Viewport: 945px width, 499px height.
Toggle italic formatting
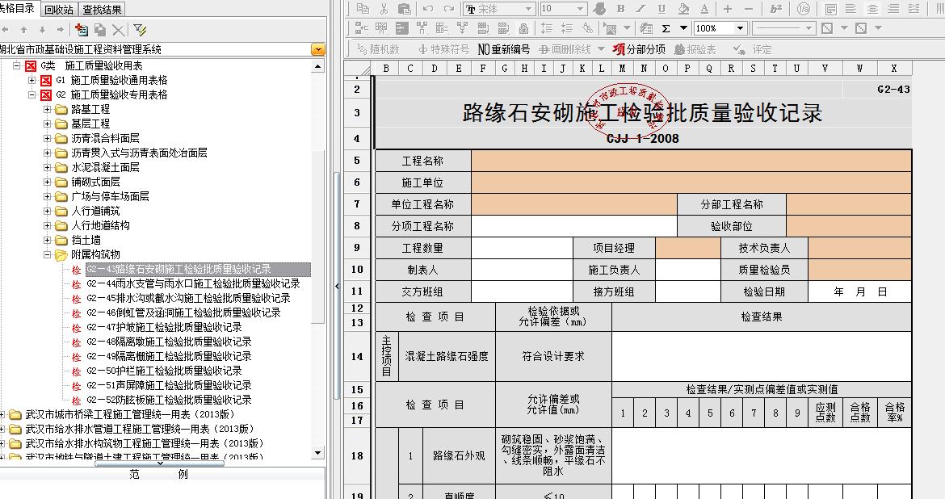pyautogui.click(x=642, y=9)
